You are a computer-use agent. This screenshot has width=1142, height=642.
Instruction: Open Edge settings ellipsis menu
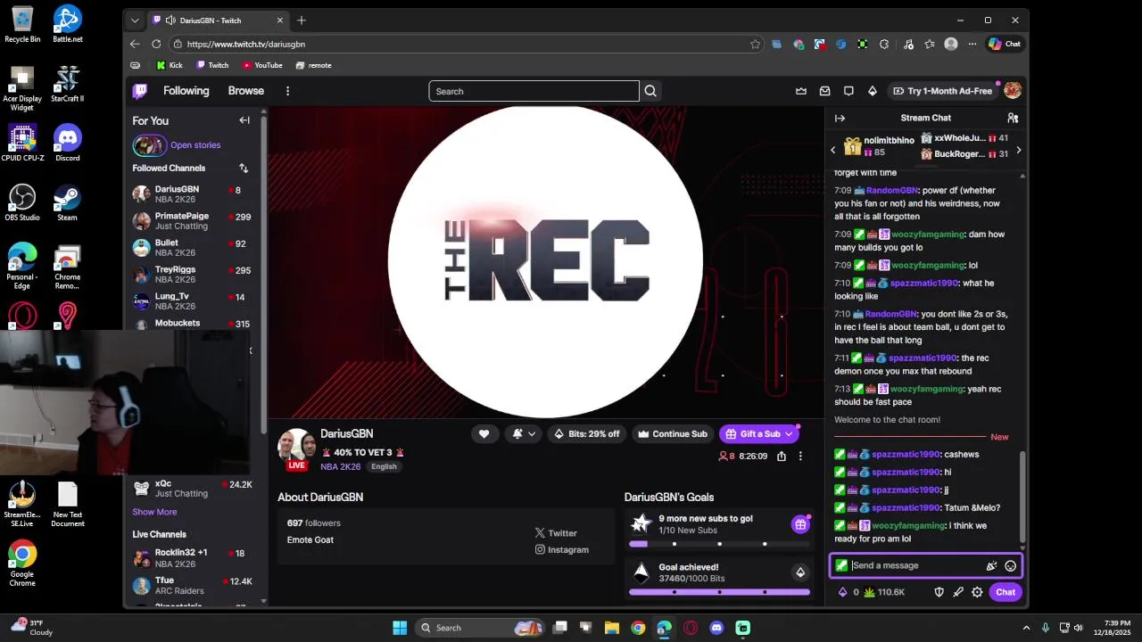pos(972,44)
